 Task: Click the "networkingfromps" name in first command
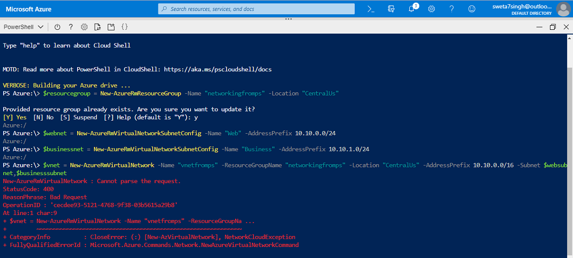235,93
